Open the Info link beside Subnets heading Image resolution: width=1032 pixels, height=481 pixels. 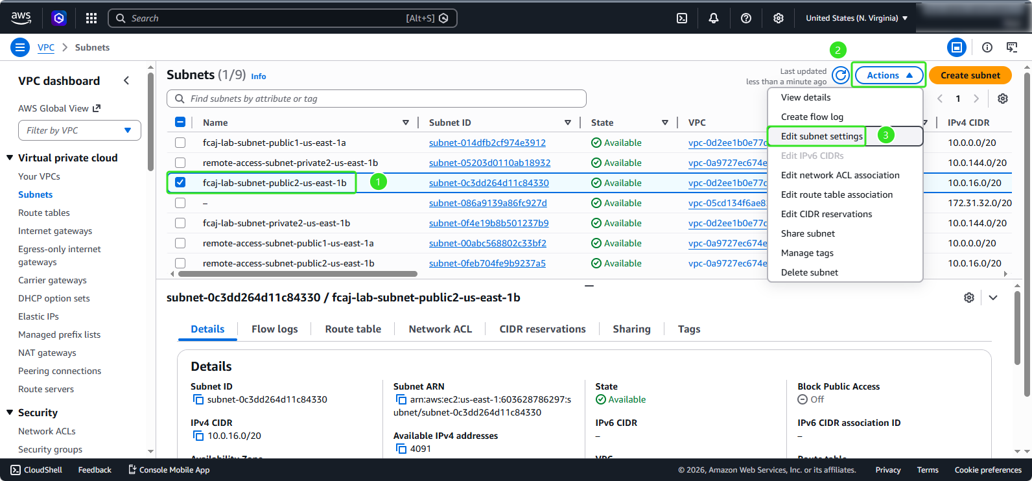pyautogui.click(x=259, y=76)
